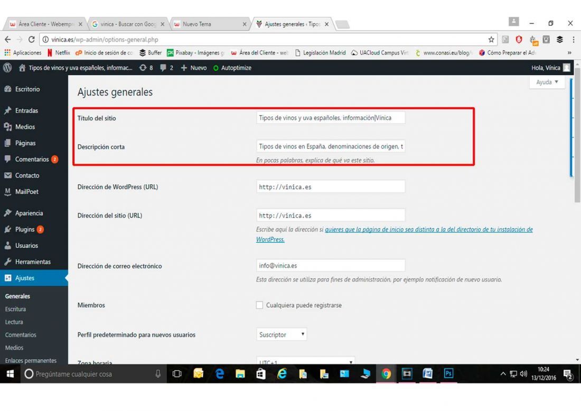
Task: Expand the Ayuda help dropdown
Action: 547,82
